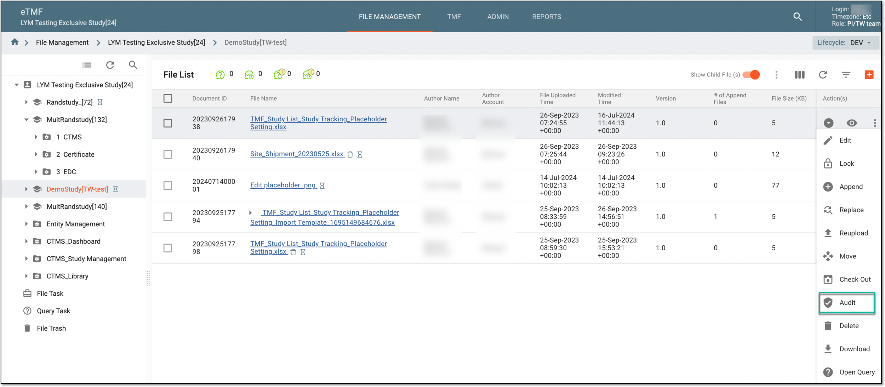Expand the MultRandstudy[140] node
885x387 pixels.
26,206
